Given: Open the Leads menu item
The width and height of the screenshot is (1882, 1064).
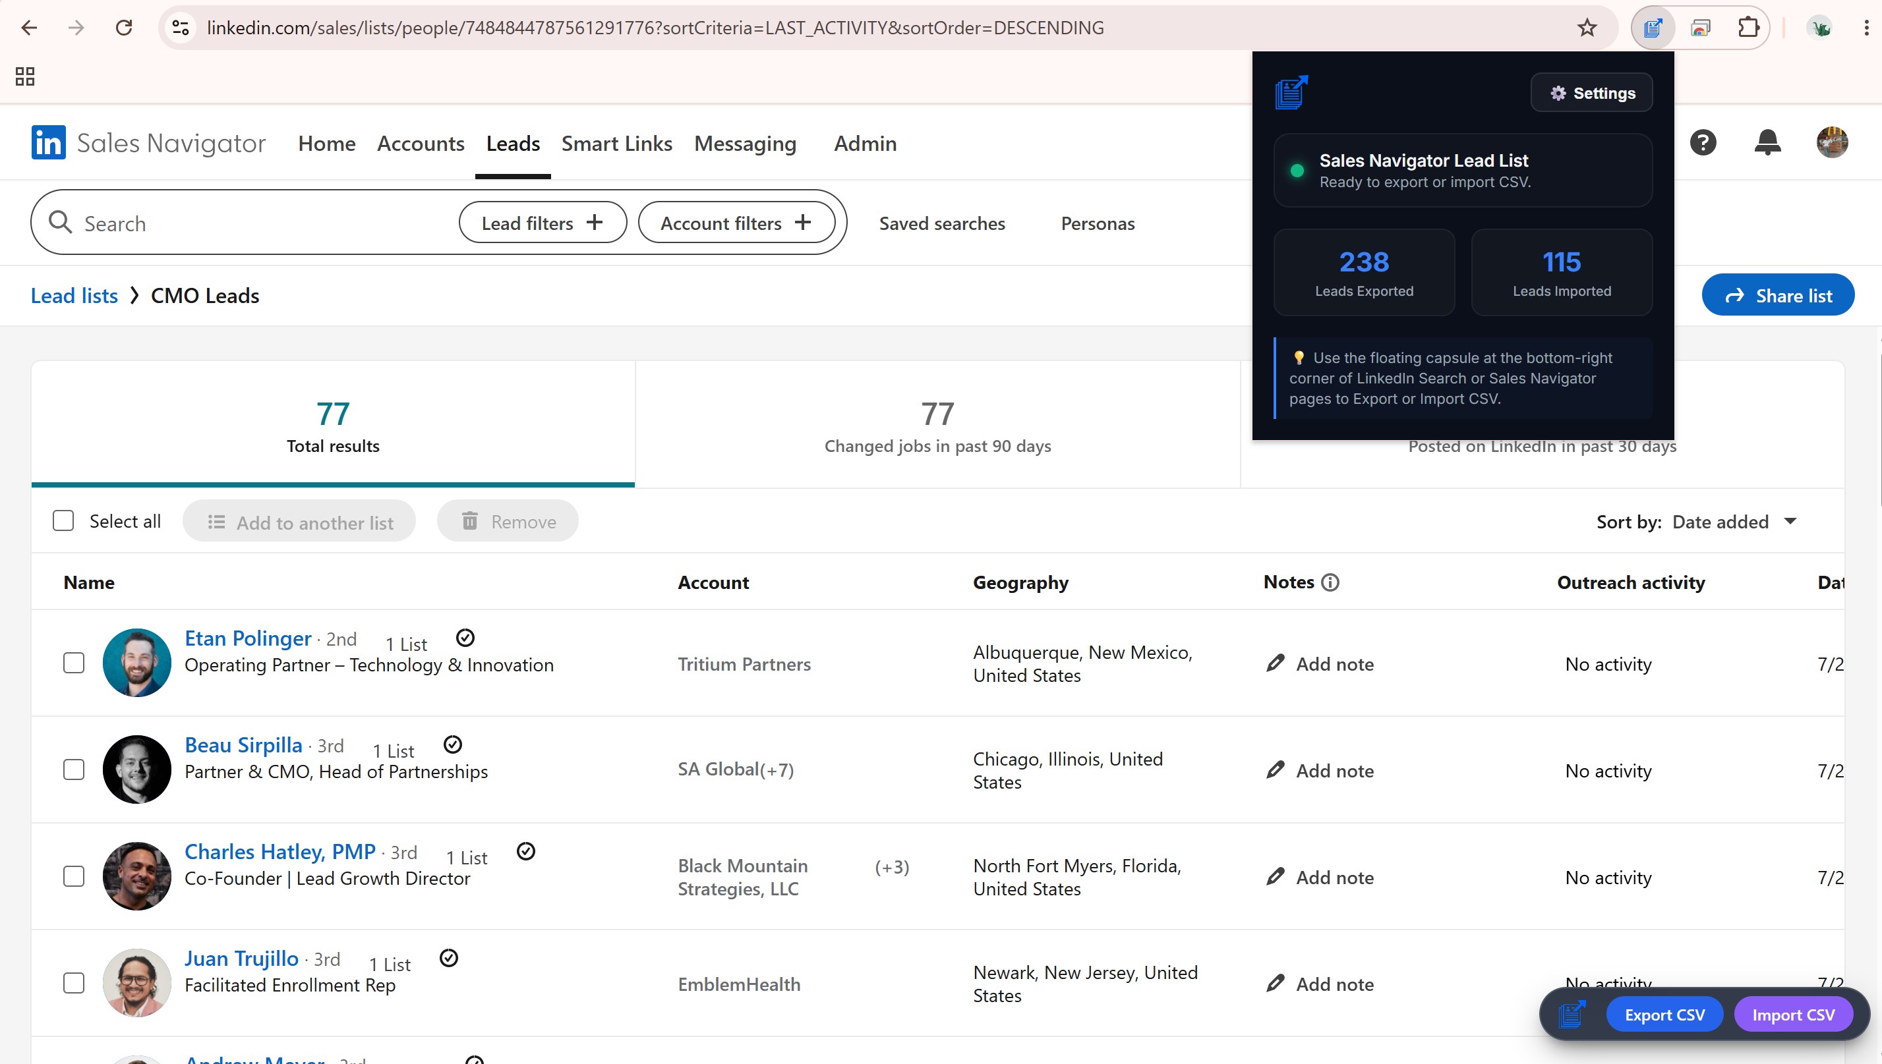Looking at the screenshot, I should [x=514, y=143].
